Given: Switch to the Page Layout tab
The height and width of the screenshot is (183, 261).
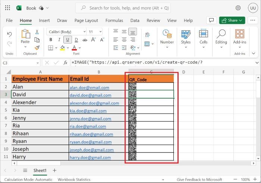Looking at the screenshot, I should [86, 20].
